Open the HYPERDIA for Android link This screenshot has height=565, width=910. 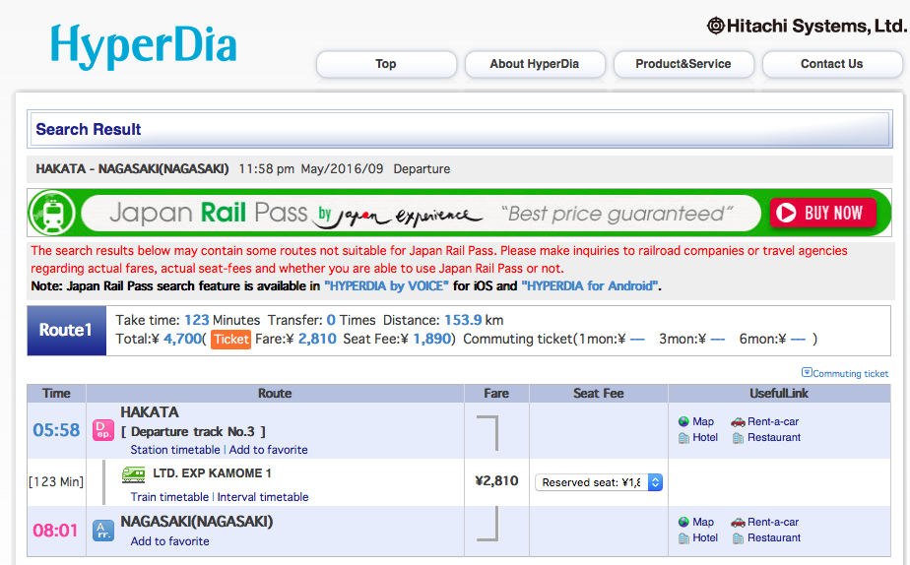pos(590,286)
